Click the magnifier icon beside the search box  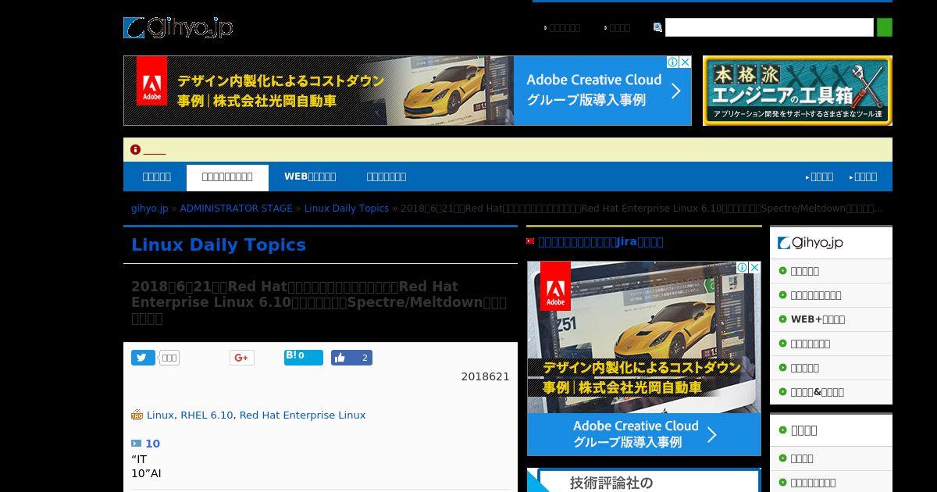coord(657,27)
